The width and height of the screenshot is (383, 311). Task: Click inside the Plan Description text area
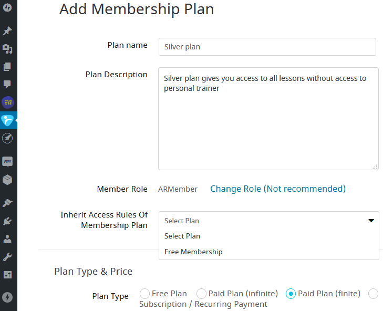pyautogui.click(x=268, y=119)
